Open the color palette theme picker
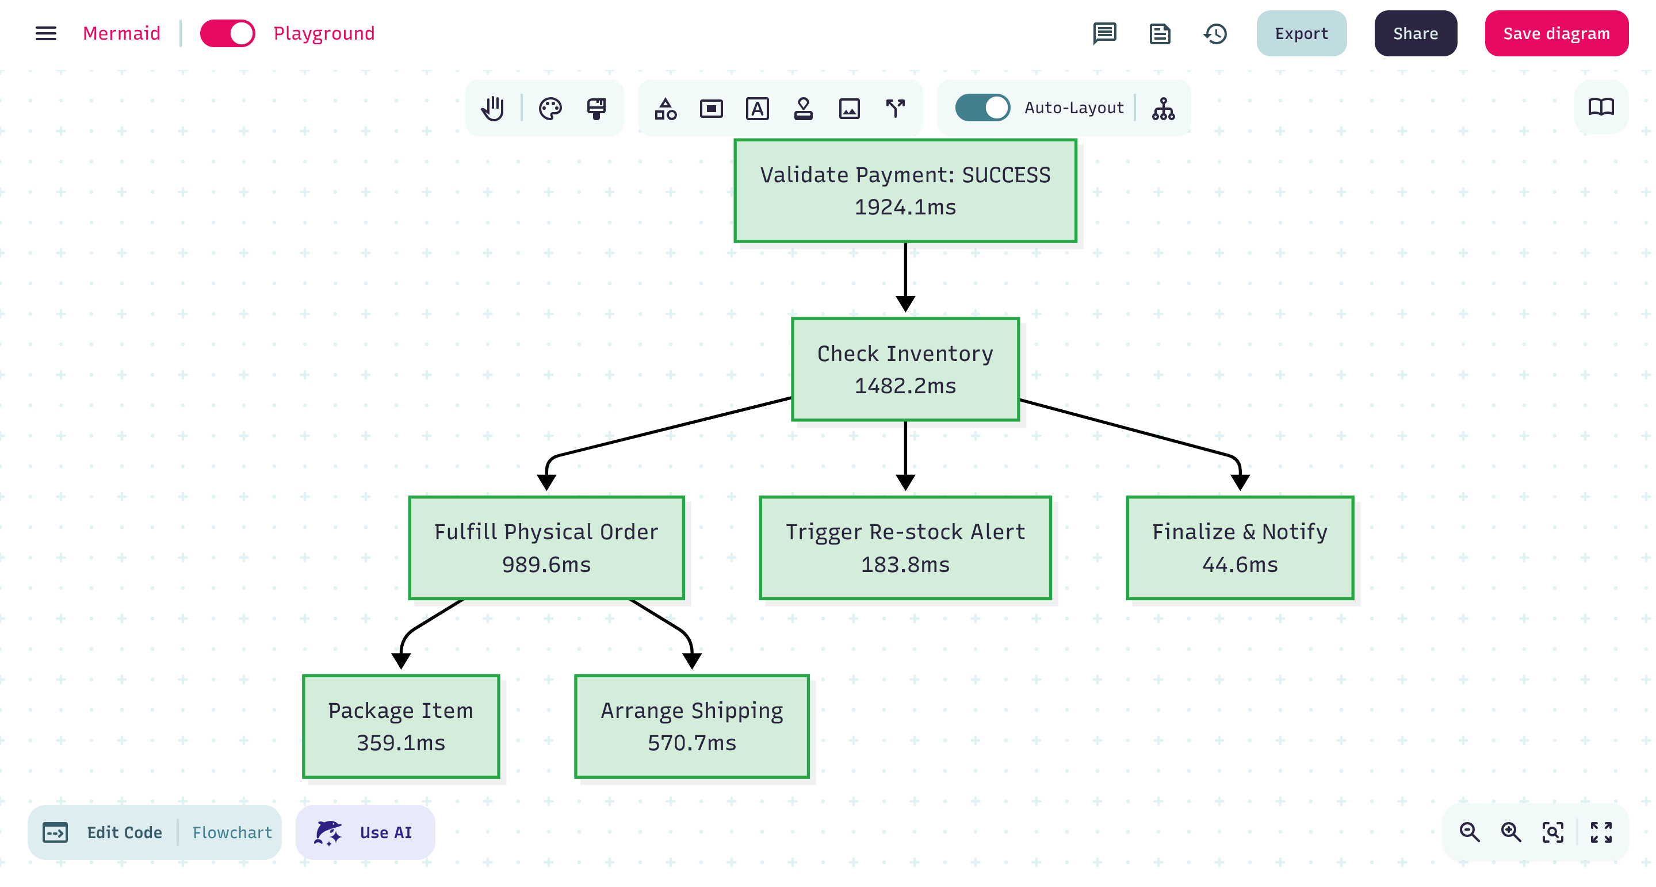Screen dimensions: 1656x887 pyautogui.click(x=550, y=108)
